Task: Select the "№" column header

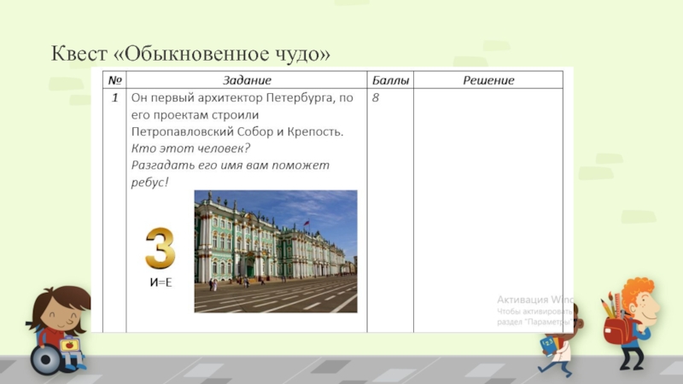Action: click(114, 80)
